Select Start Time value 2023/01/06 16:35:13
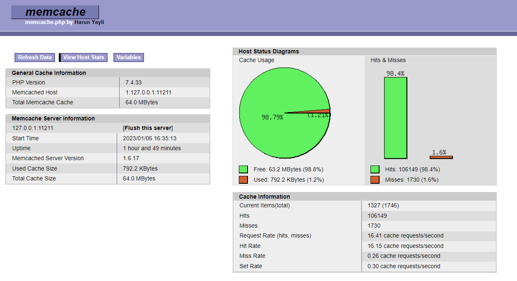Screen dimensions: 517x281 click(x=150, y=138)
